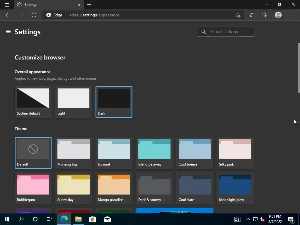Select the Settings browser tab
The height and width of the screenshot is (225, 300).
49,5
